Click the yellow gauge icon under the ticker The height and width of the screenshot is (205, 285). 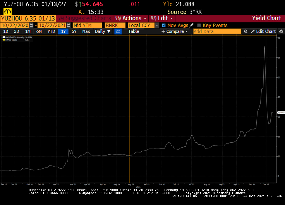click(x=7, y=12)
